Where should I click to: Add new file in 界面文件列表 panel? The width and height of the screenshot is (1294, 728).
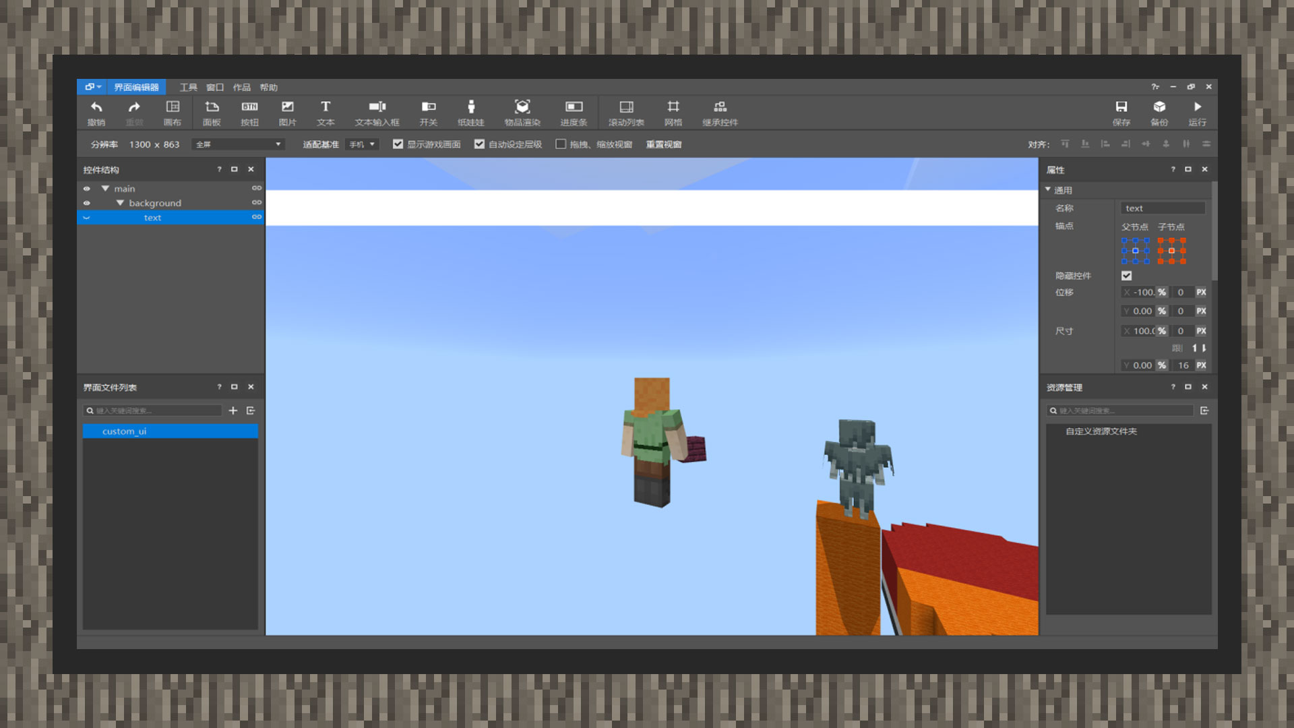pos(233,411)
